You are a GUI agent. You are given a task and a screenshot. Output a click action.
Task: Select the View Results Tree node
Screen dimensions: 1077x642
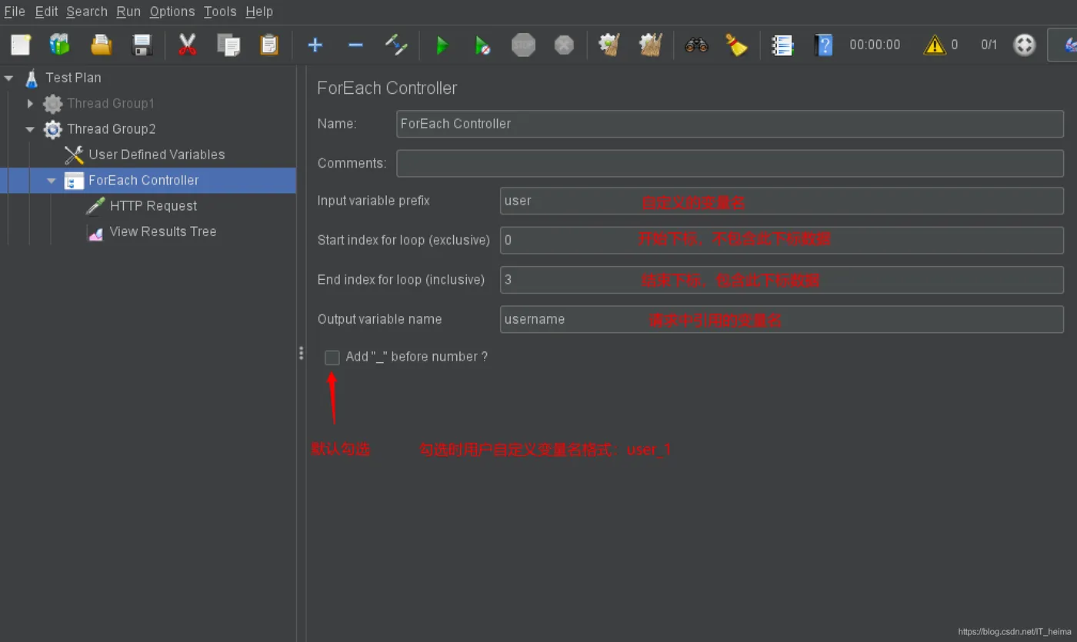[x=163, y=231]
